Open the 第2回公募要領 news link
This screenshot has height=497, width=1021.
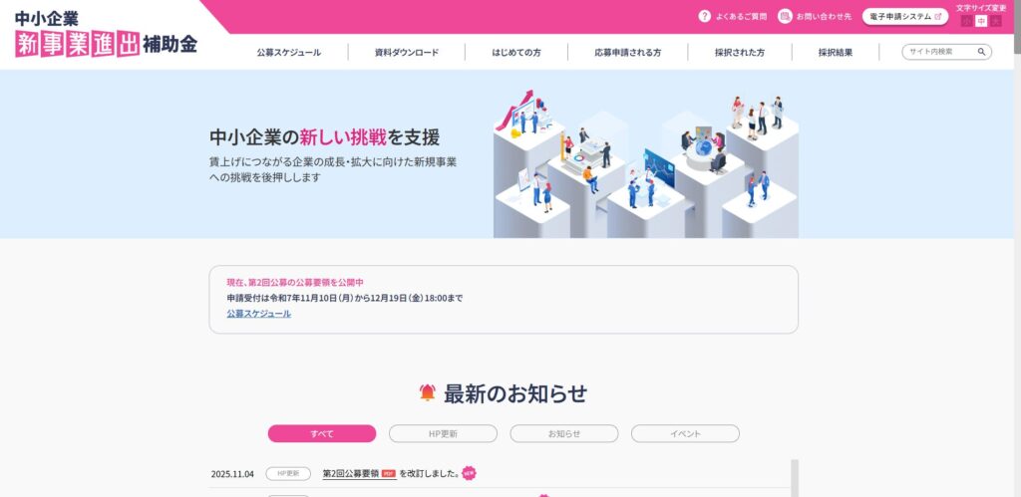(350, 473)
